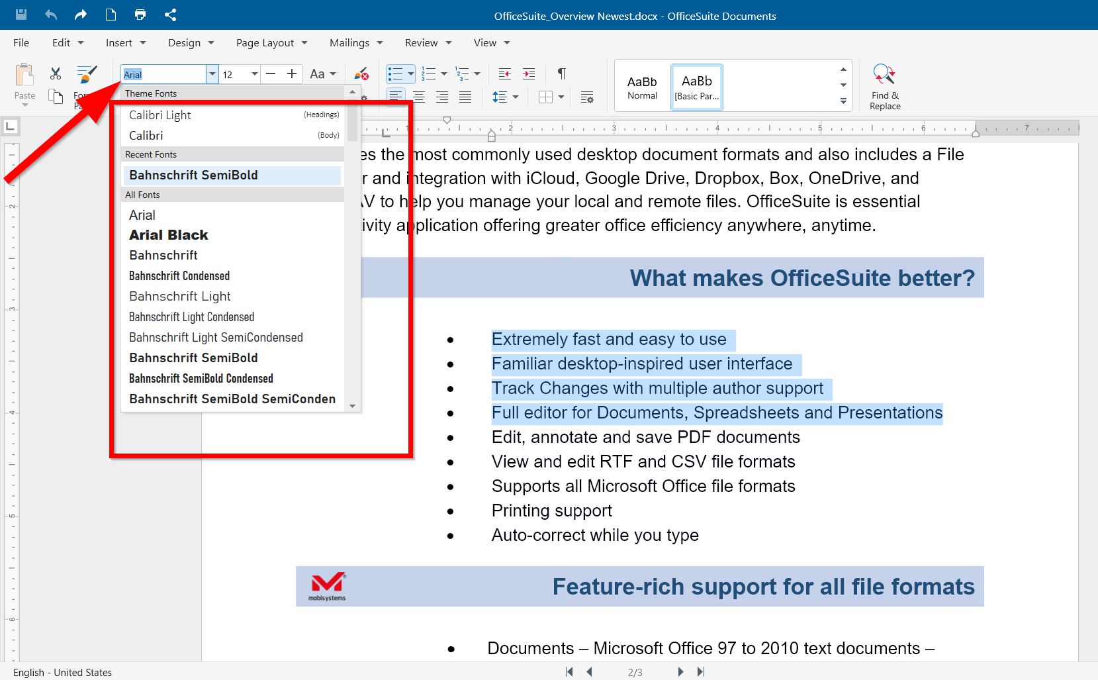Toggle bulleted list
1098x680 pixels.
395,73
